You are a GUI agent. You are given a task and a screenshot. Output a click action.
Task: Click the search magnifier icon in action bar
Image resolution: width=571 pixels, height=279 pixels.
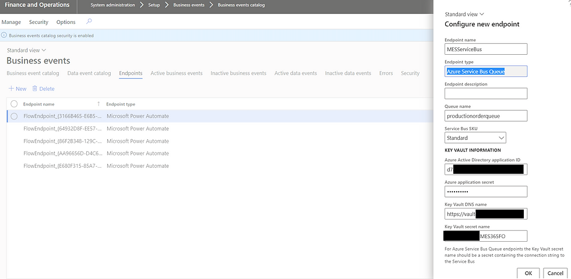pyautogui.click(x=89, y=22)
